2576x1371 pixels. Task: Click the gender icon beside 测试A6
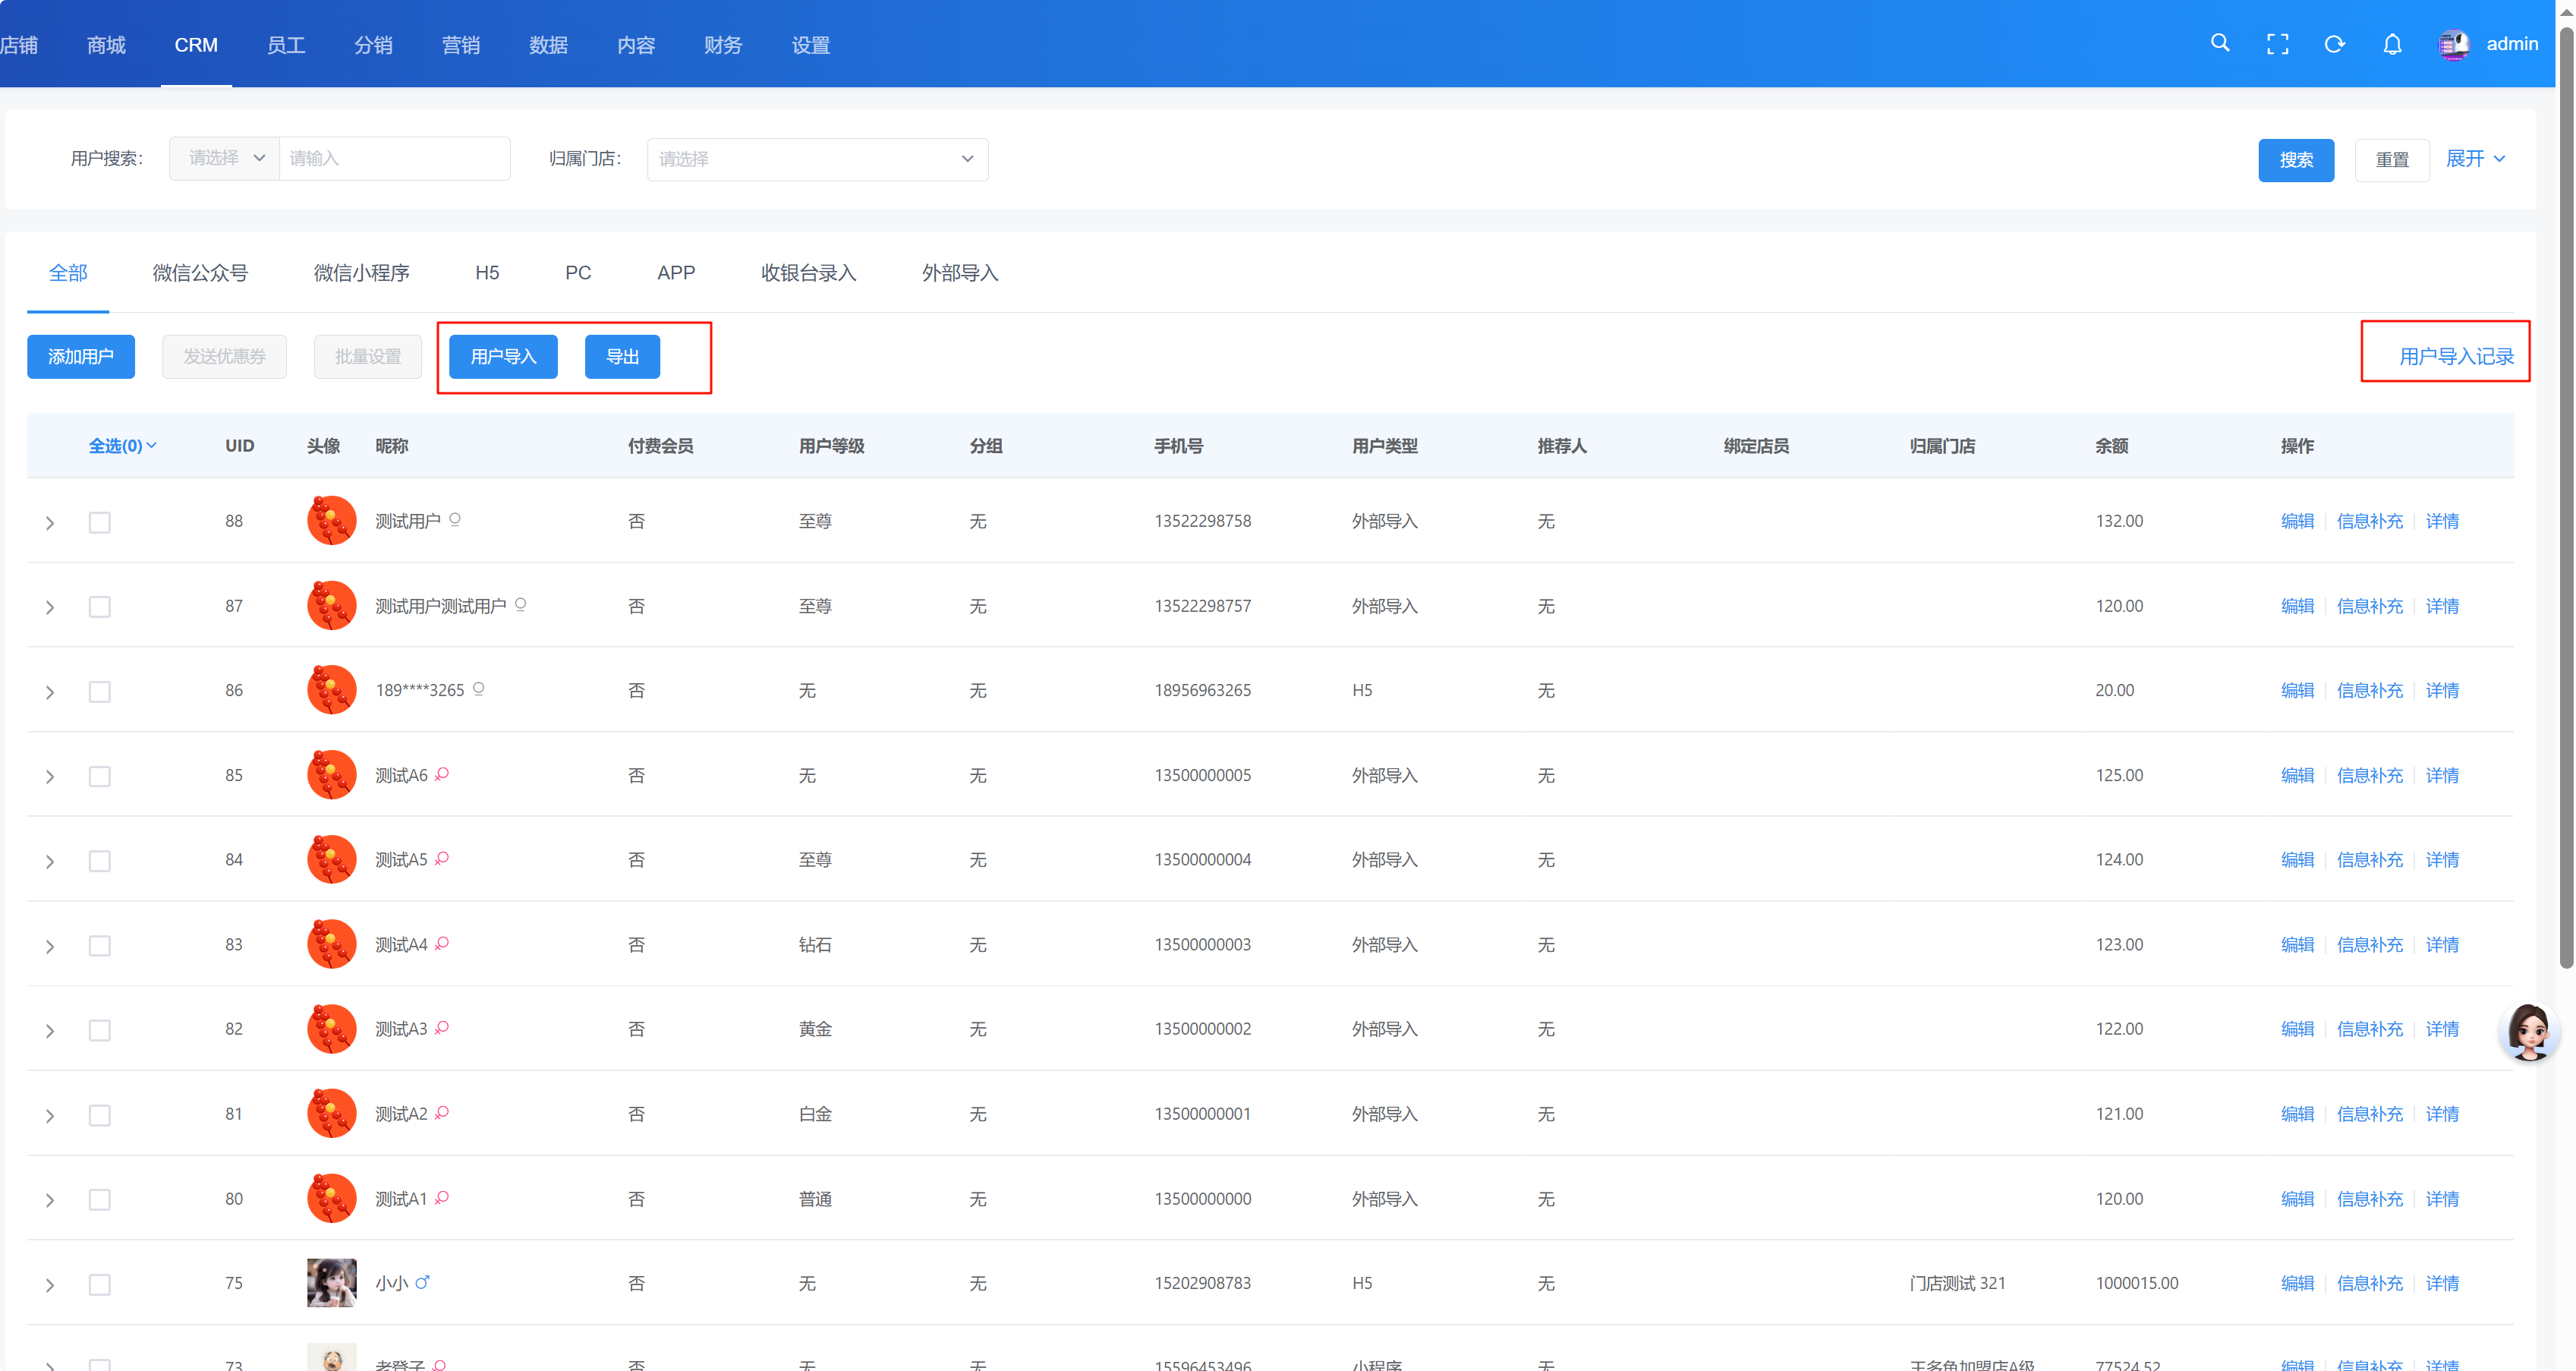coord(442,774)
